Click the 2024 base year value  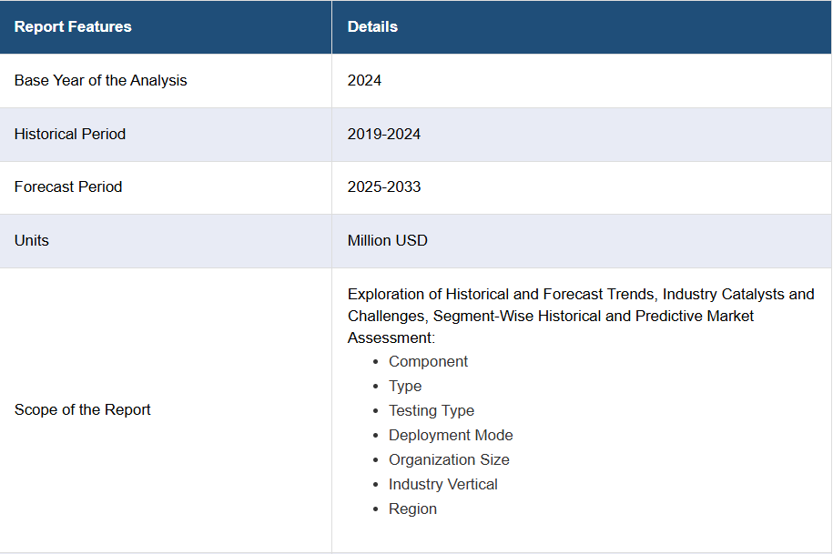click(364, 80)
